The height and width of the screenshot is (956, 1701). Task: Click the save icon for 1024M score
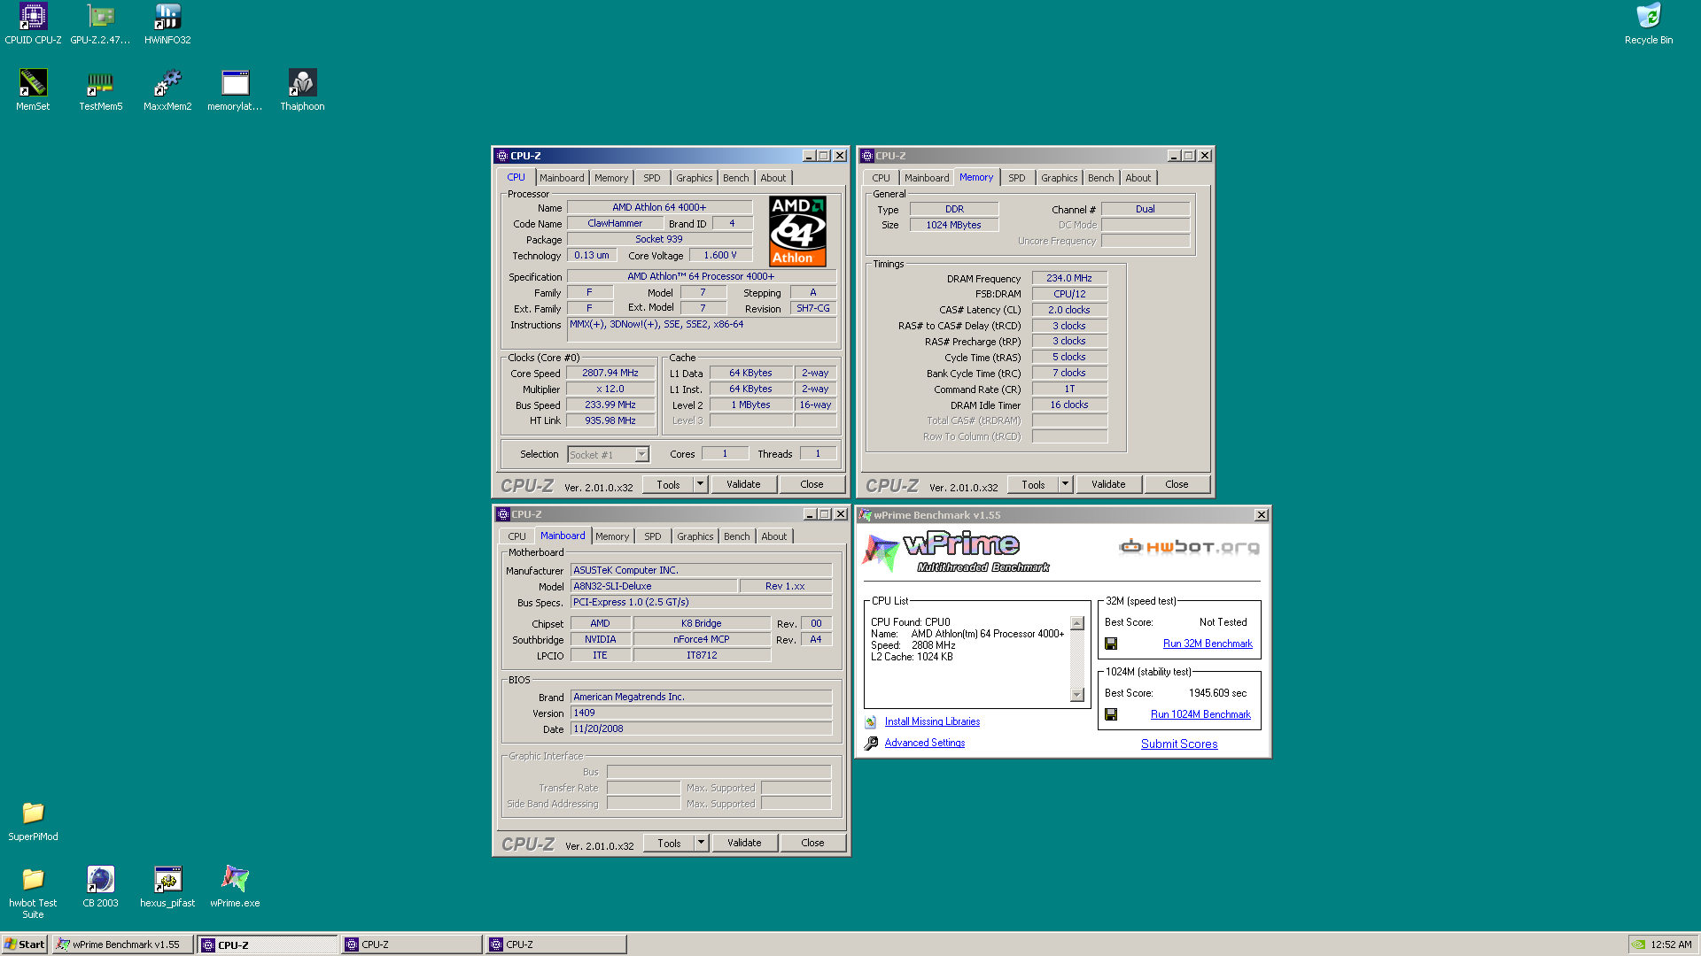point(1111,714)
